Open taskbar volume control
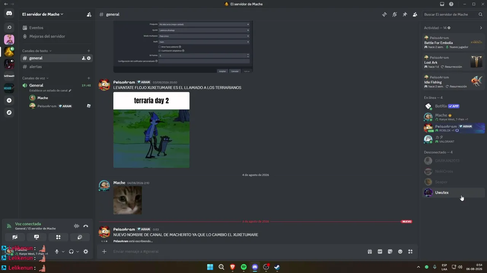 coord(460,267)
